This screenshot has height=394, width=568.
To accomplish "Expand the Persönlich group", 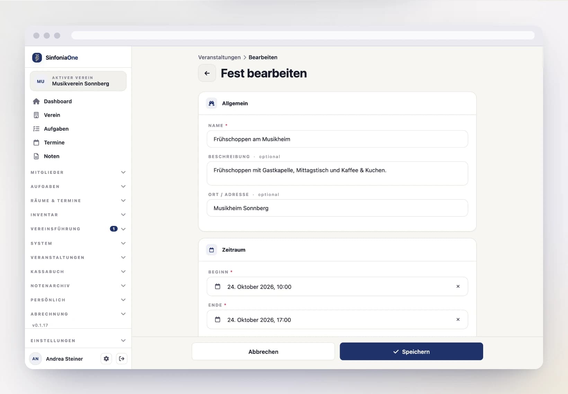I will (78, 300).
